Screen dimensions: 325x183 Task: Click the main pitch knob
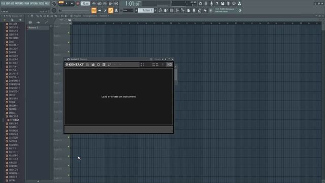54,10
